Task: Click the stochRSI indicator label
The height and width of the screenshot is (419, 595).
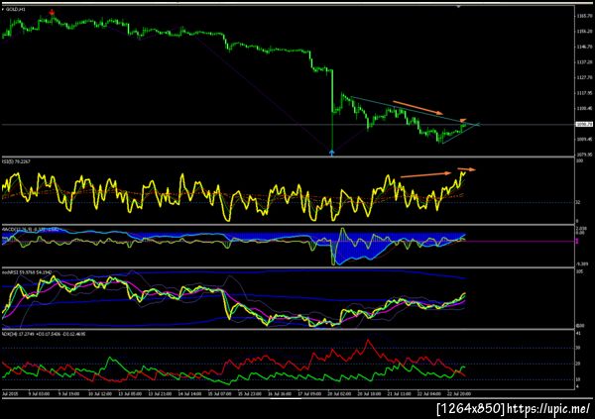Action: pos(27,272)
